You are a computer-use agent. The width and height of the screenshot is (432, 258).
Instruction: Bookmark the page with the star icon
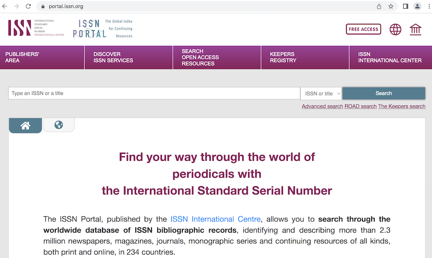click(390, 6)
